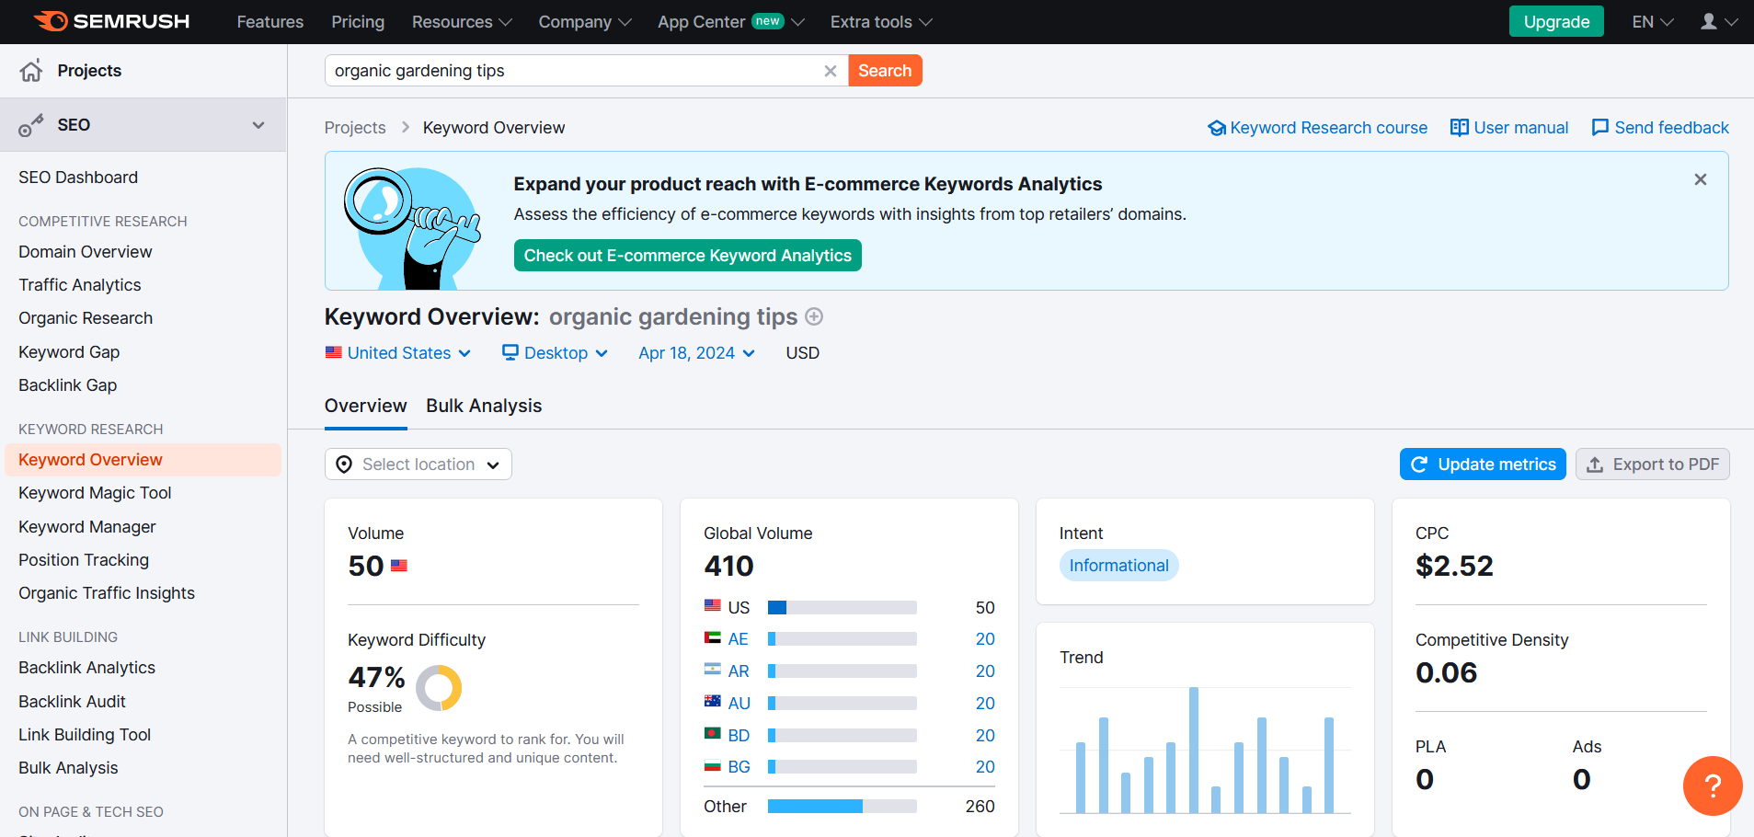The width and height of the screenshot is (1754, 837).
Task: Click the US volume bar in Global Volume
Action: [843, 608]
